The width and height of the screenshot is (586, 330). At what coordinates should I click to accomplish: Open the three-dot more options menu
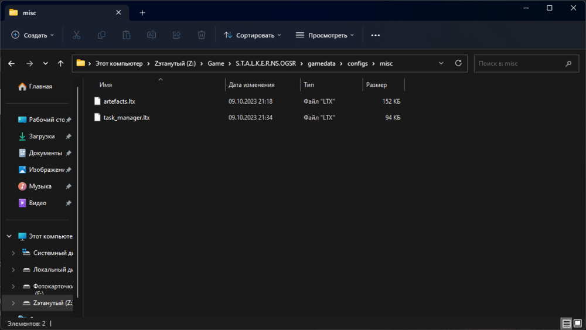[x=376, y=35]
